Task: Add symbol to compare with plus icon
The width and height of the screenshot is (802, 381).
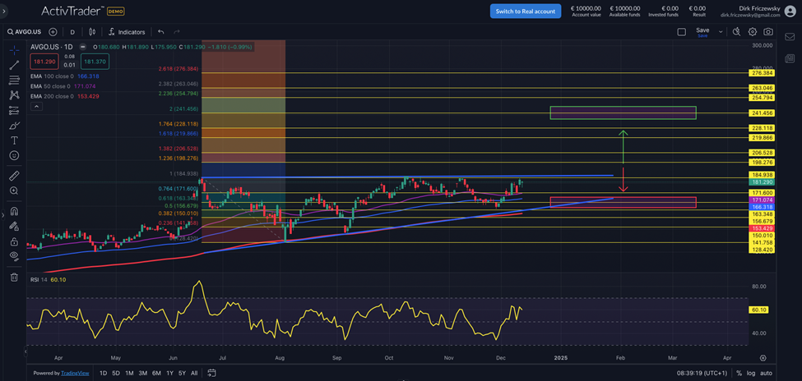Action: pyautogui.click(x=53, y=32)
